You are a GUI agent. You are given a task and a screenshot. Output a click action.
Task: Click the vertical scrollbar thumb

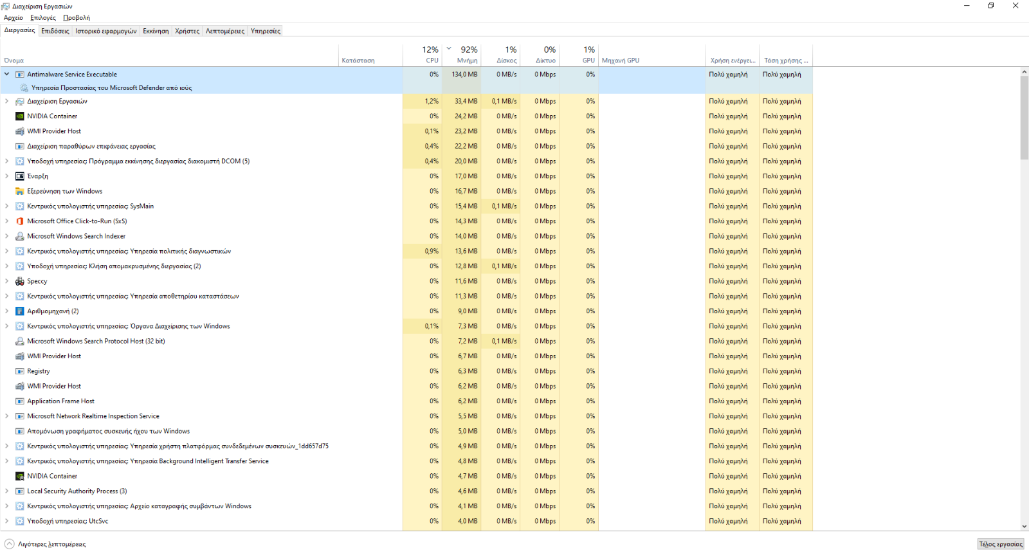tap(1024, 118)
